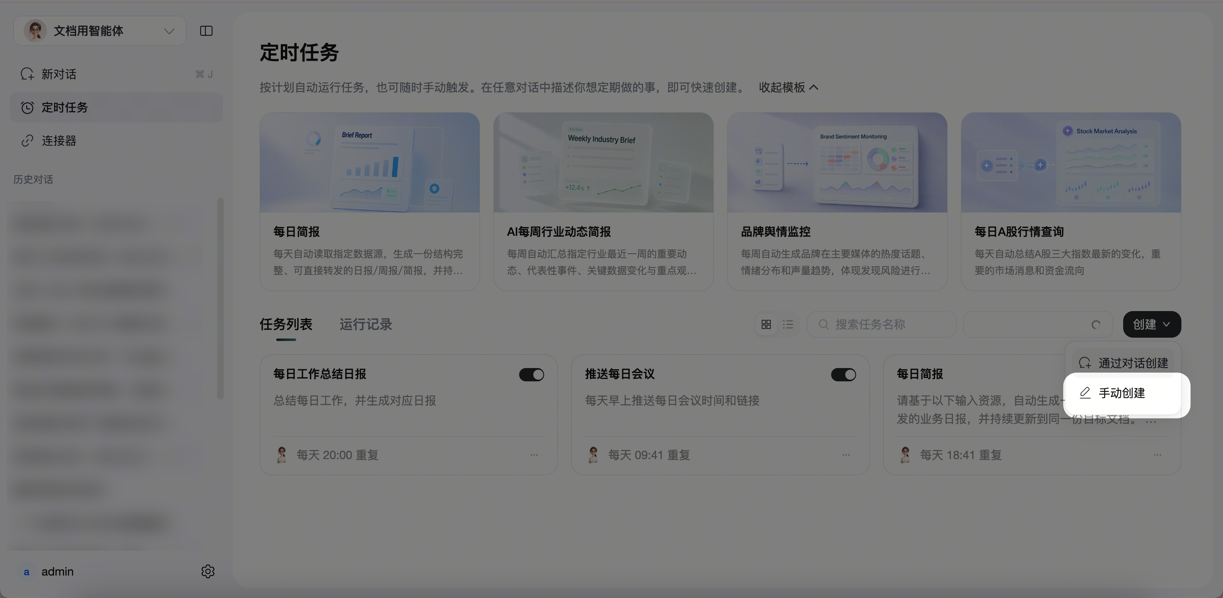Click the history list scrollbar

220,299
